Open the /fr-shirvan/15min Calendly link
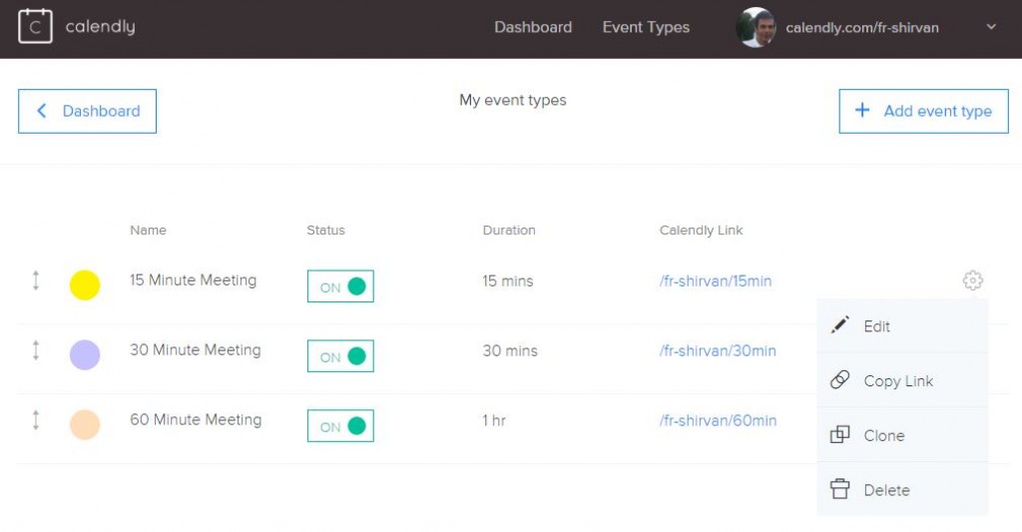This screenshot has height=532, width=1022. click(x=715, y=281)
